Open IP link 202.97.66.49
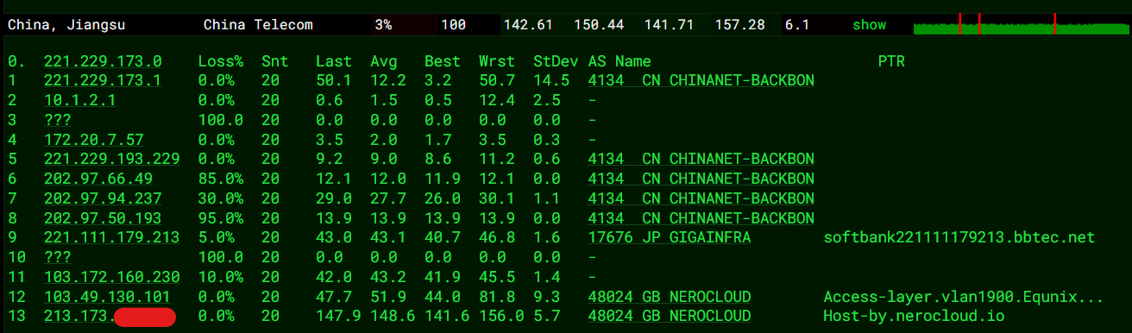Image resolution: width=1132 pixels, height=333 pixels. click(98, 179)
